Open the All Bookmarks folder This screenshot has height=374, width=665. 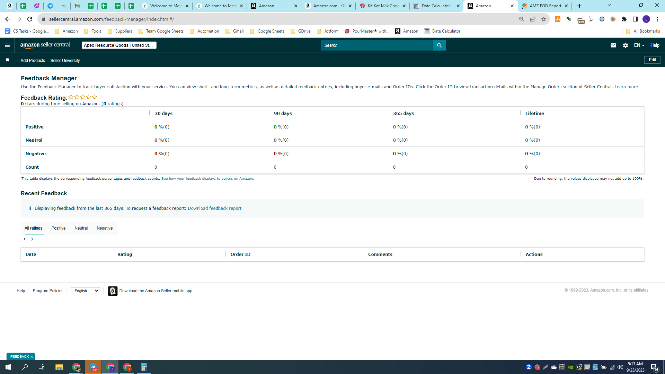click(643, 31)
